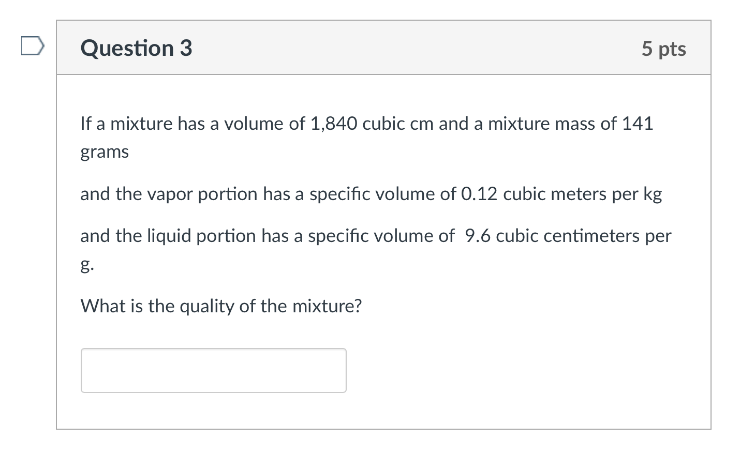Screen dimensions: 740x454
Task: Click the words 'cubic cm' in first line
Action: [398, 124]
